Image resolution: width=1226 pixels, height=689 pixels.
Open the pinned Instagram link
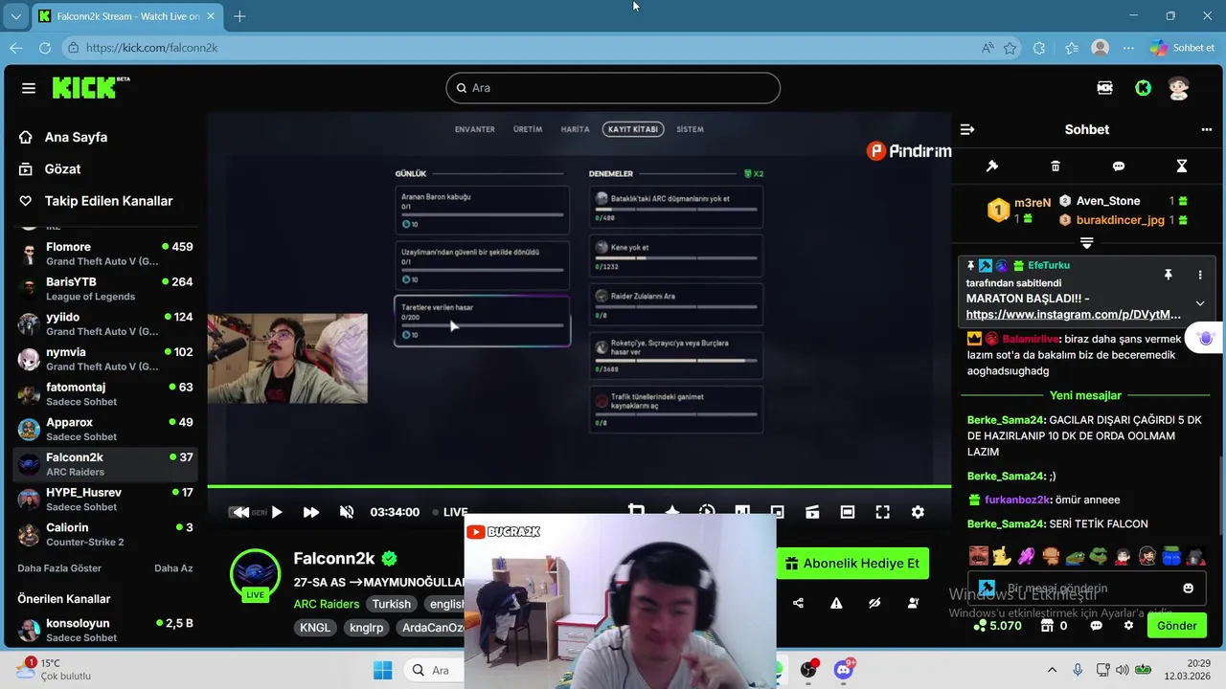[x=1073, y=314]
